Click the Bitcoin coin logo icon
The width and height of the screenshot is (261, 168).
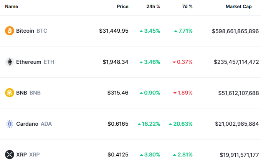coord(9,31)
